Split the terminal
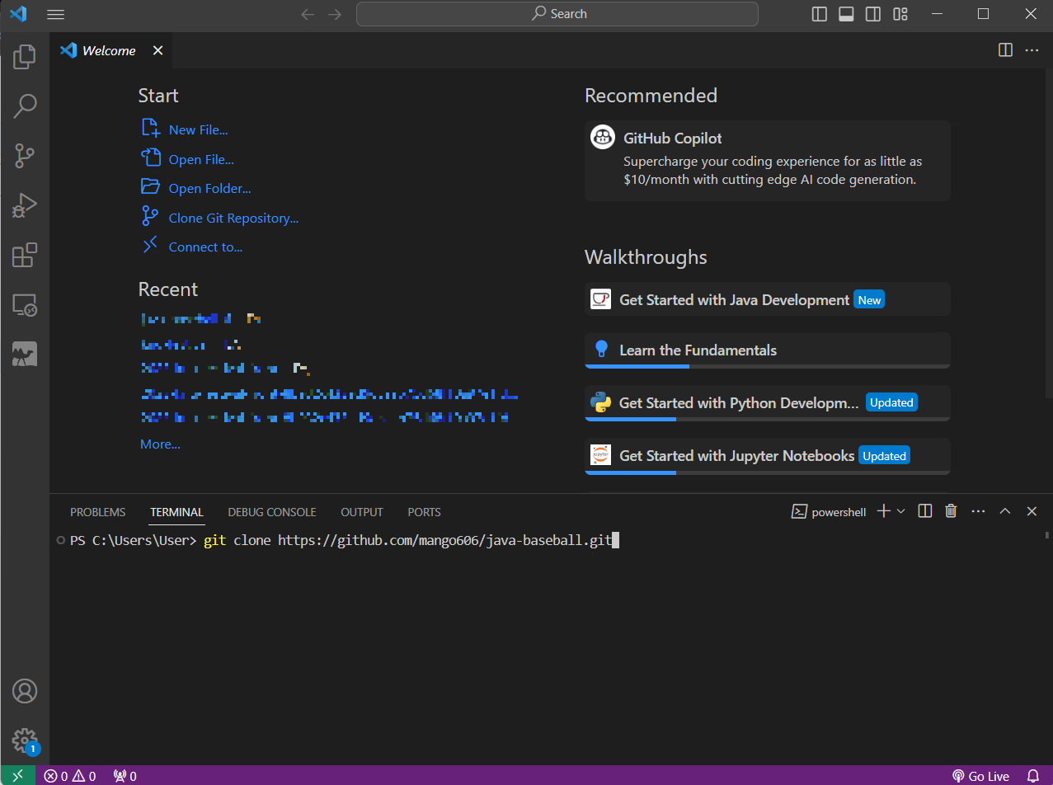 click(925, 511)
